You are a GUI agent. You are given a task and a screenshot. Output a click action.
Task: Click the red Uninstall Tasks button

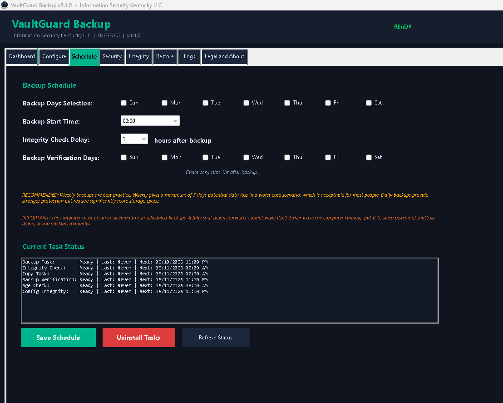(x=138, y=338)
